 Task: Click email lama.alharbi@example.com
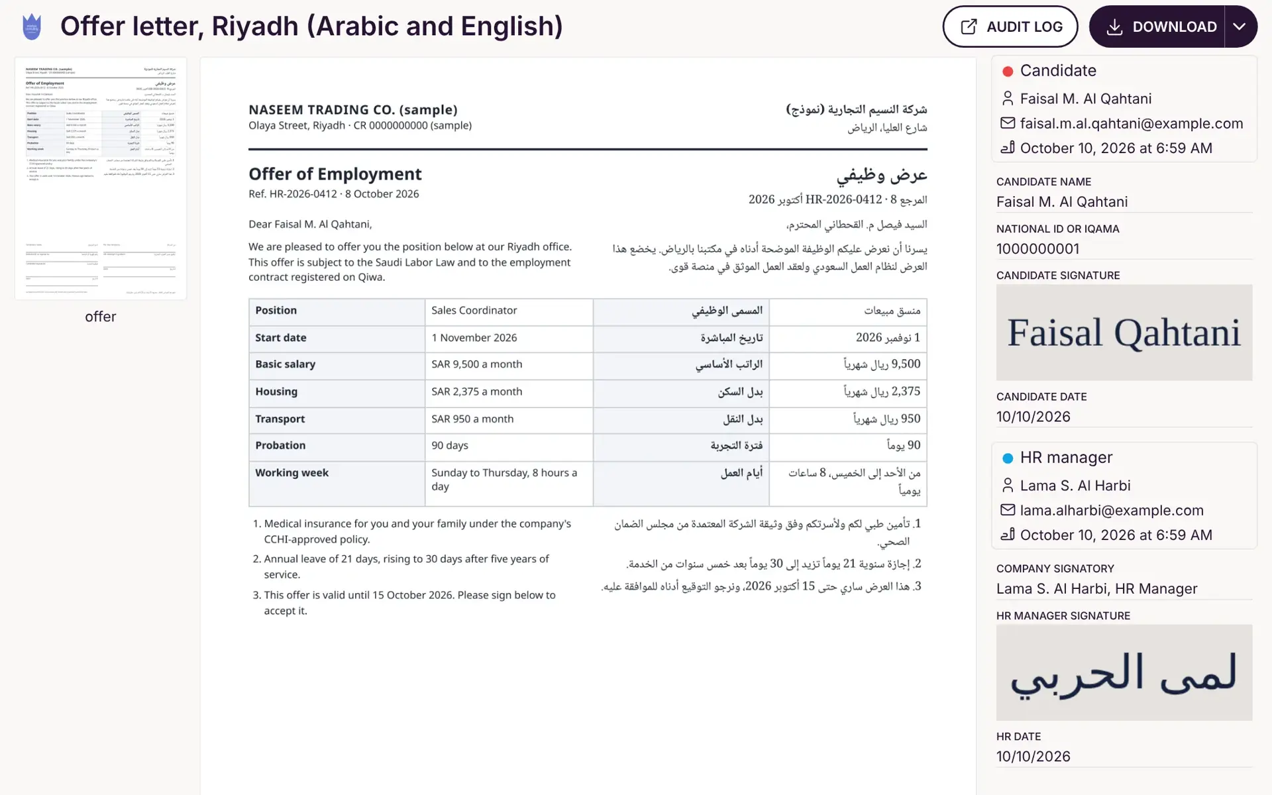(x=1112, y=510)
